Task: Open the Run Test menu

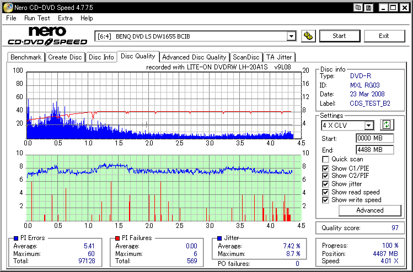Action: click(37, 18)
